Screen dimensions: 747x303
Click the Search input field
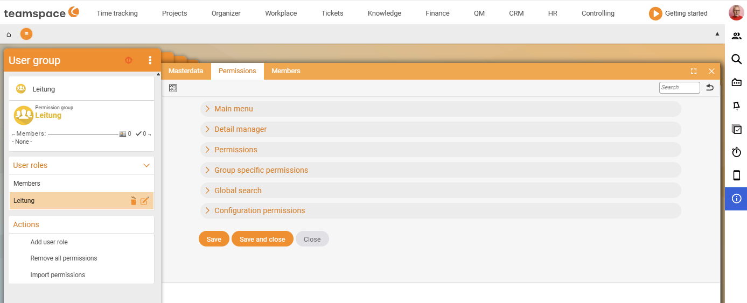click(680, 87)
